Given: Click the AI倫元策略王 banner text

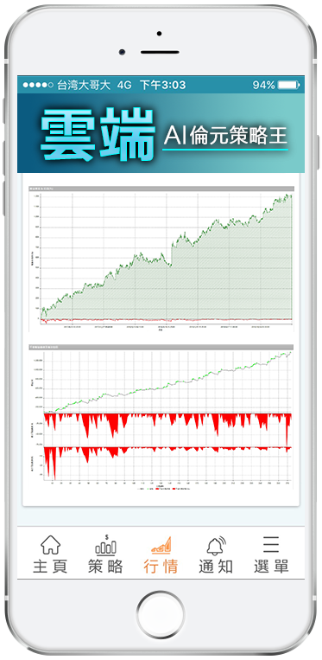Looking at the screenshot, I should click(225, 136).
